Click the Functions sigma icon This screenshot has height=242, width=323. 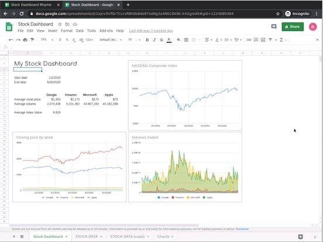point(281,40)
